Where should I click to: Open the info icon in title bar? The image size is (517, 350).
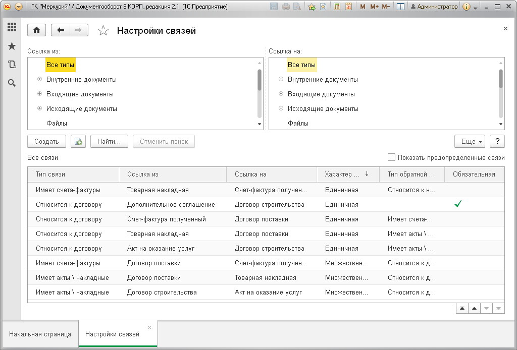tap(466, 7)
